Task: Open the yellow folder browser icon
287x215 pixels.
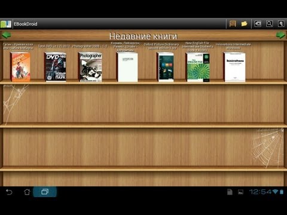Action: pyautogui.click(x=244, y=24)
